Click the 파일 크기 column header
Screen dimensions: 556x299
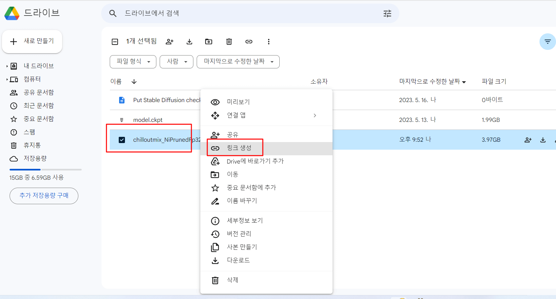(494, 81)
